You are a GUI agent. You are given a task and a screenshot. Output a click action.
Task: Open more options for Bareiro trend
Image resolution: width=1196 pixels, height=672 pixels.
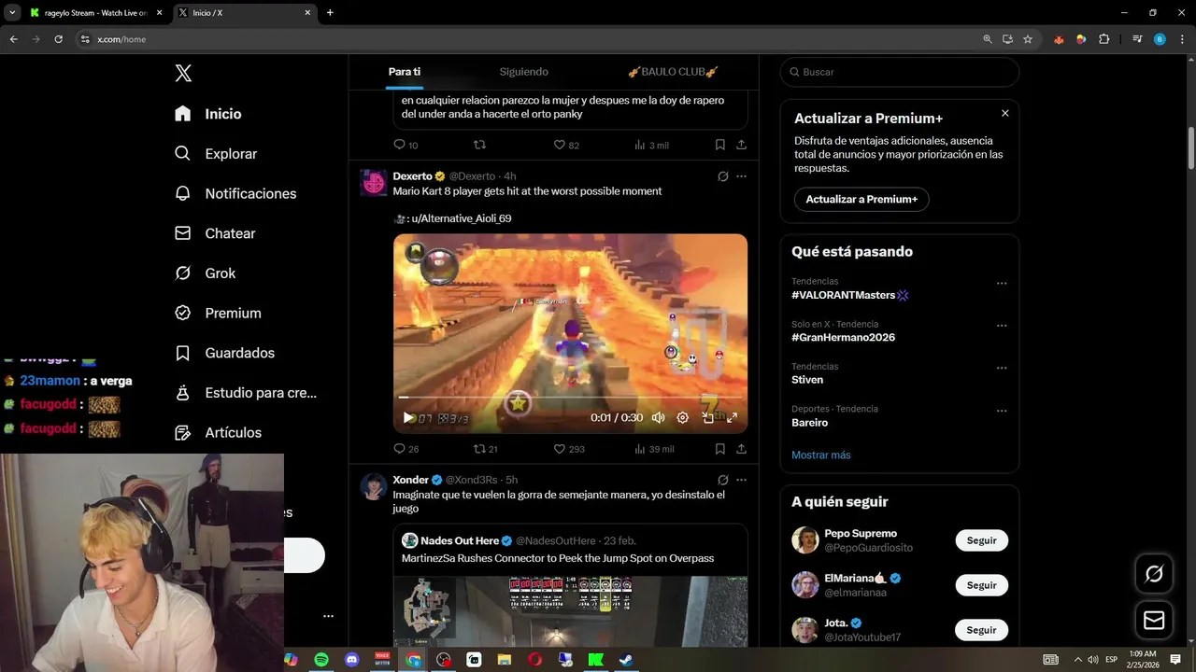[x=1002, y=411]
